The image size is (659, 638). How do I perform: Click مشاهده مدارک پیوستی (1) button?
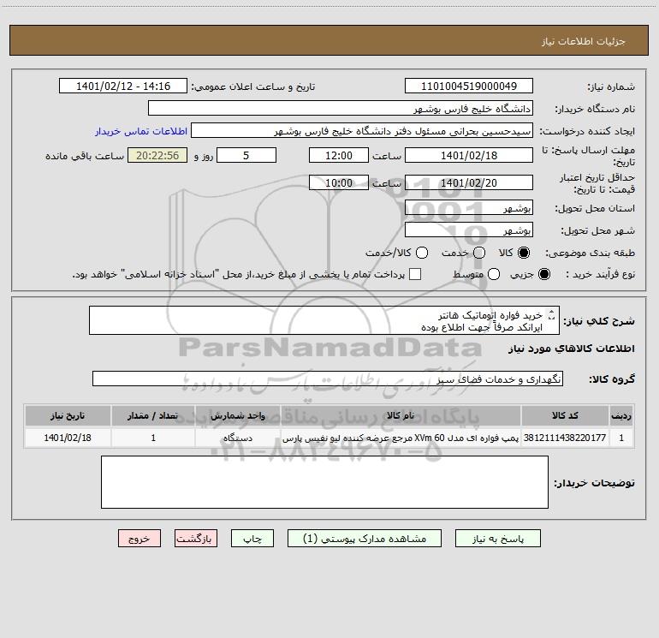click(365, 539)
